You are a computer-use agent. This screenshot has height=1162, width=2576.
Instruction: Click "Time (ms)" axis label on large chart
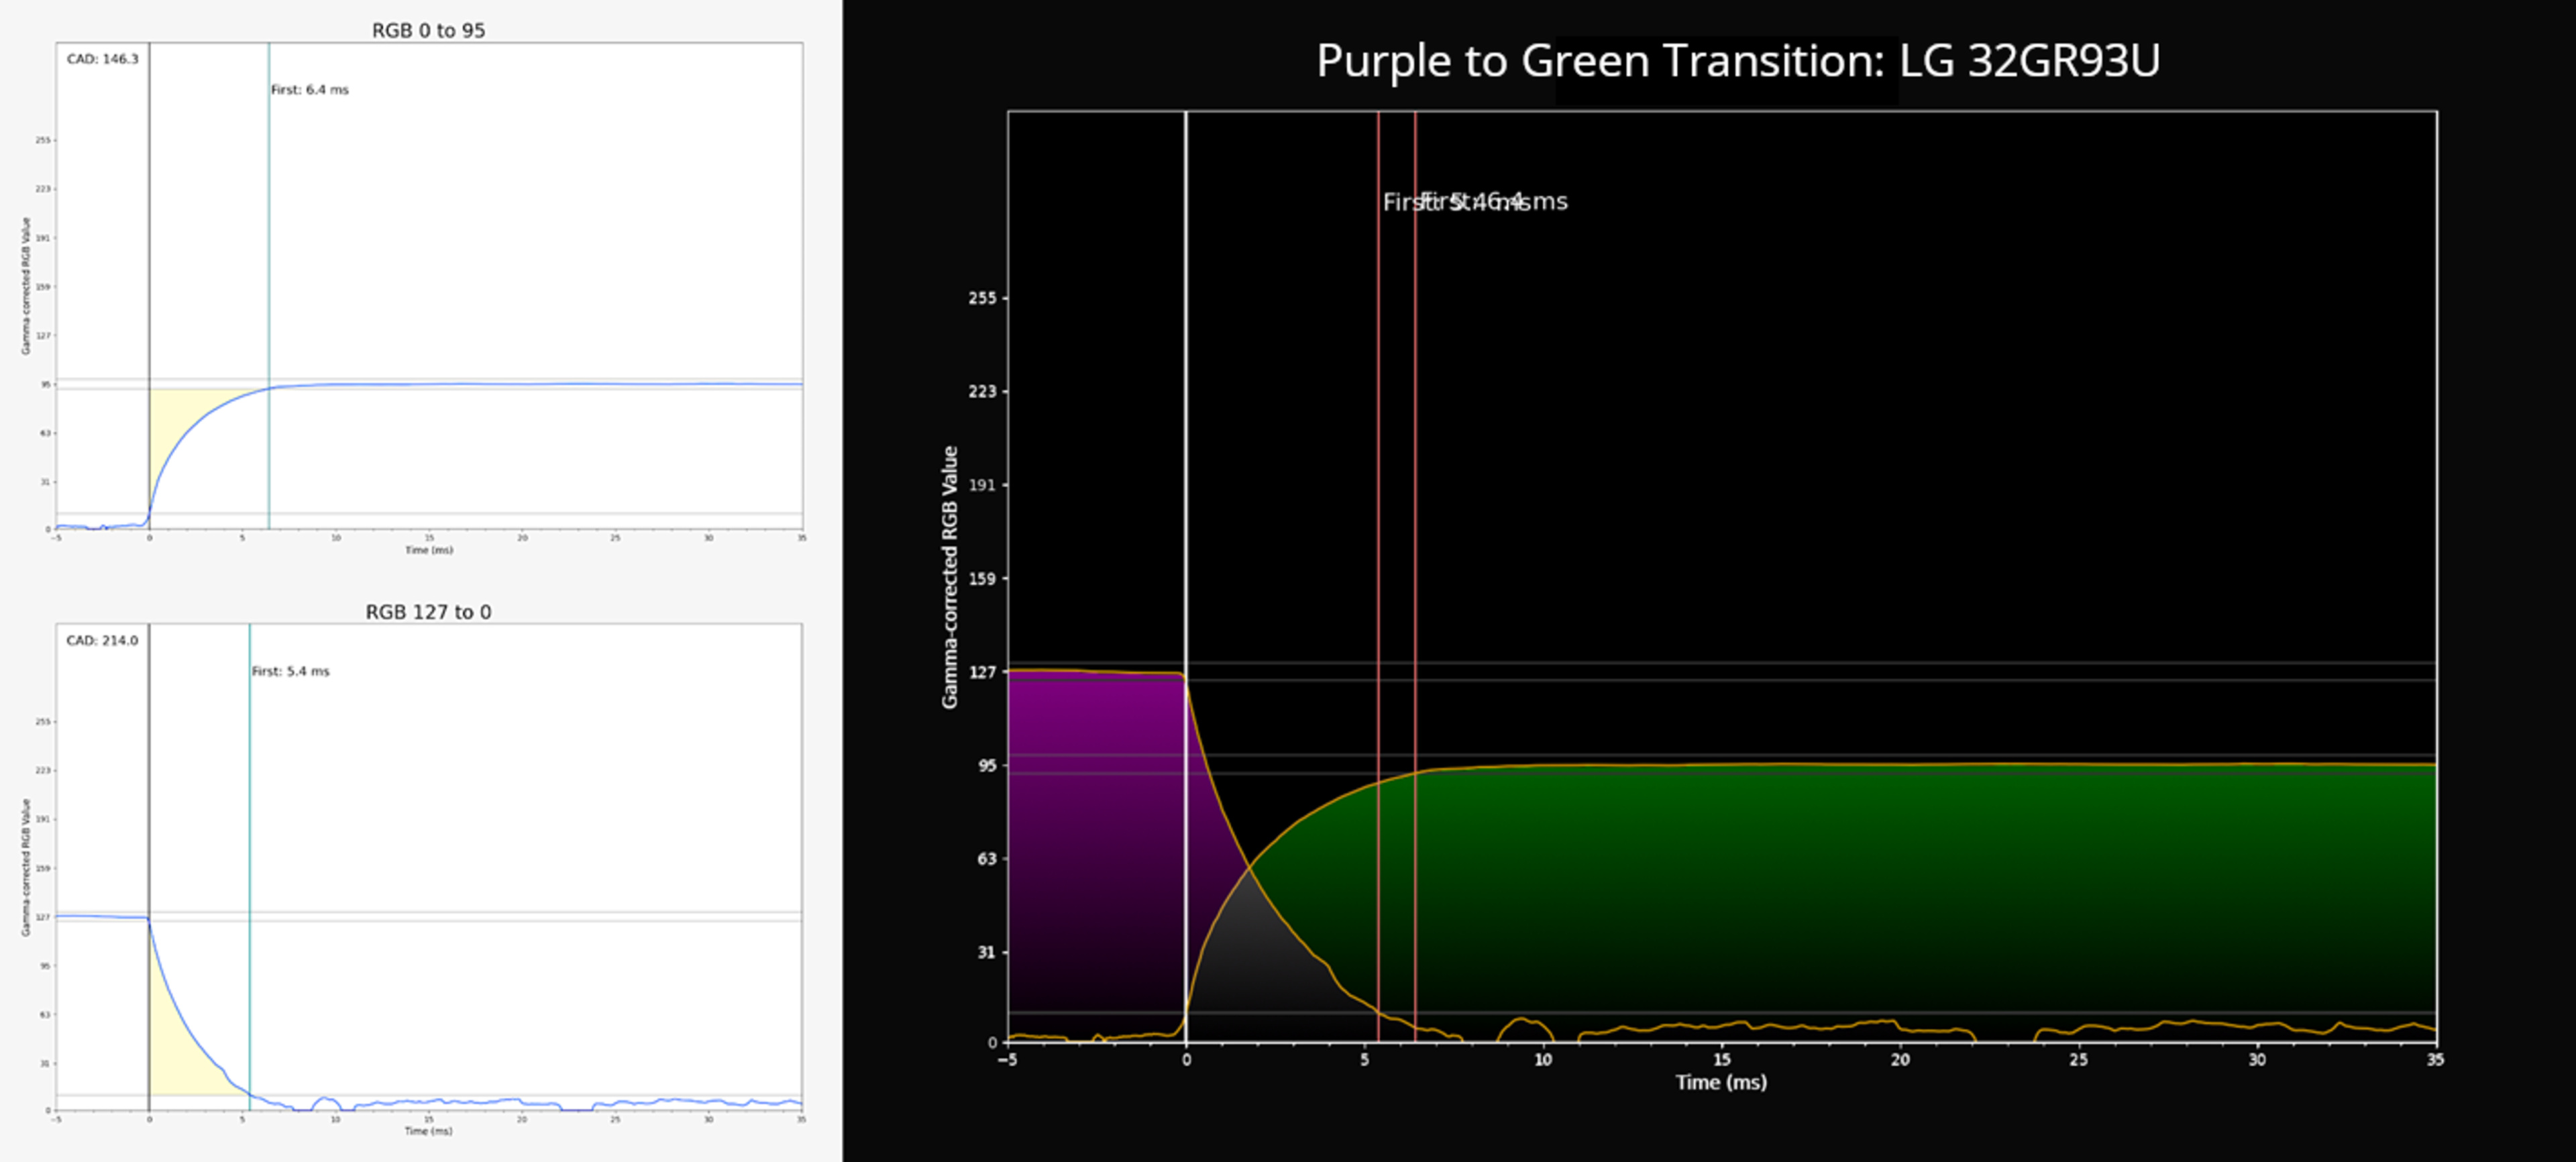pyautogui.click(x=1720, y=1082)
